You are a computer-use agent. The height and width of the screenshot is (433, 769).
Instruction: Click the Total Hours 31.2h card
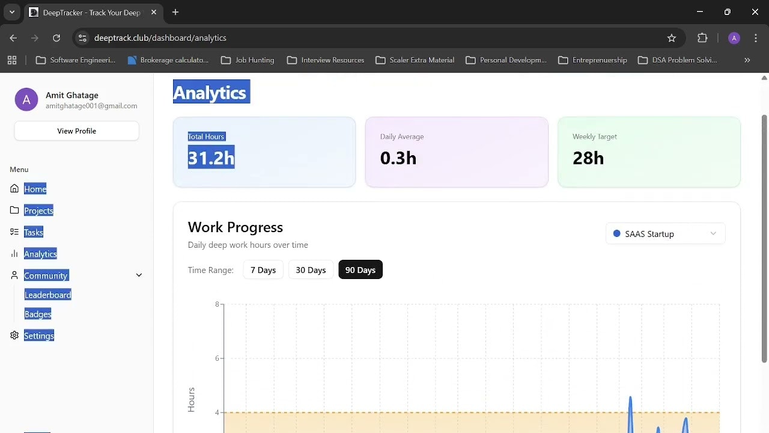[x=264, y=152]
